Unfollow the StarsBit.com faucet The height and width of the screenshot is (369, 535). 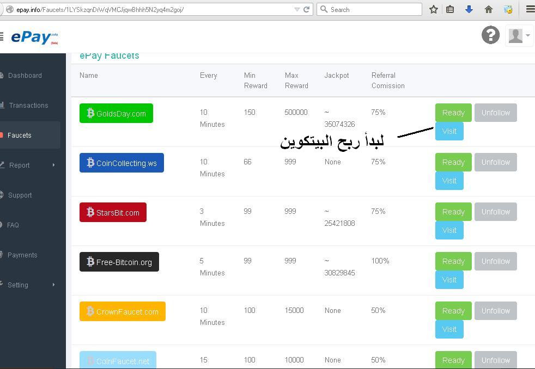click(x=495, y=212)
